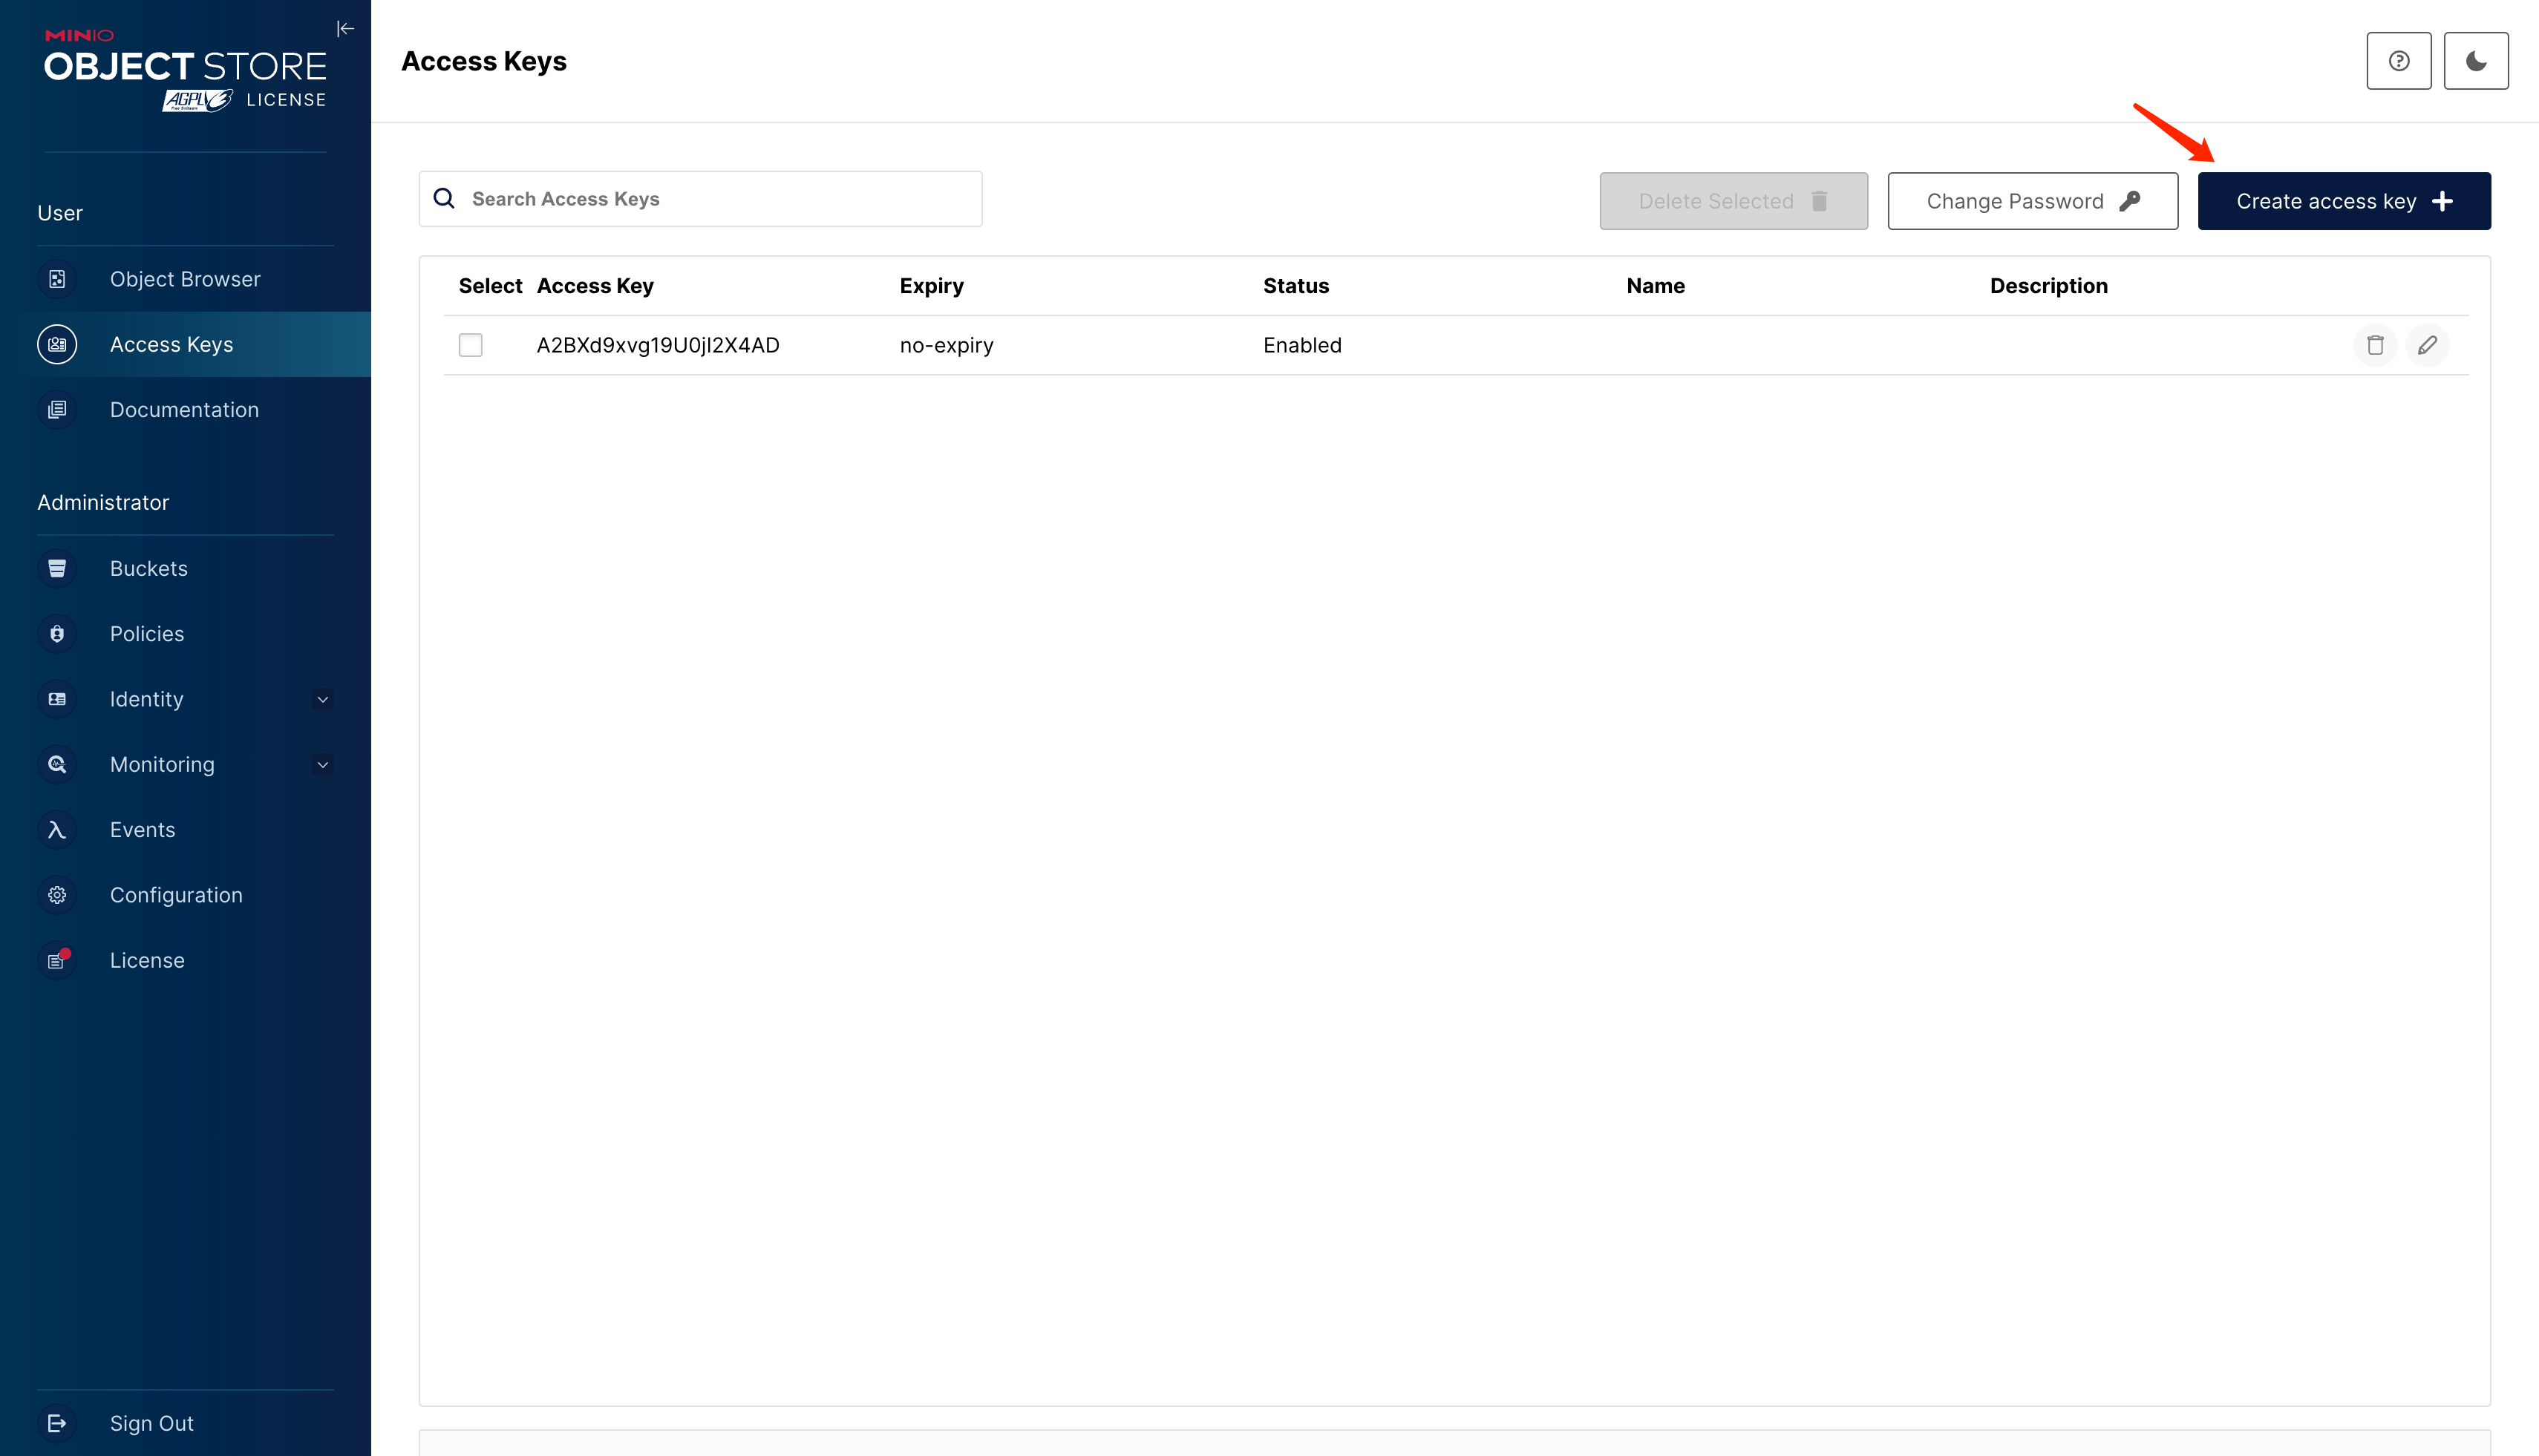Open Object Browser from the sidebar

185,279
